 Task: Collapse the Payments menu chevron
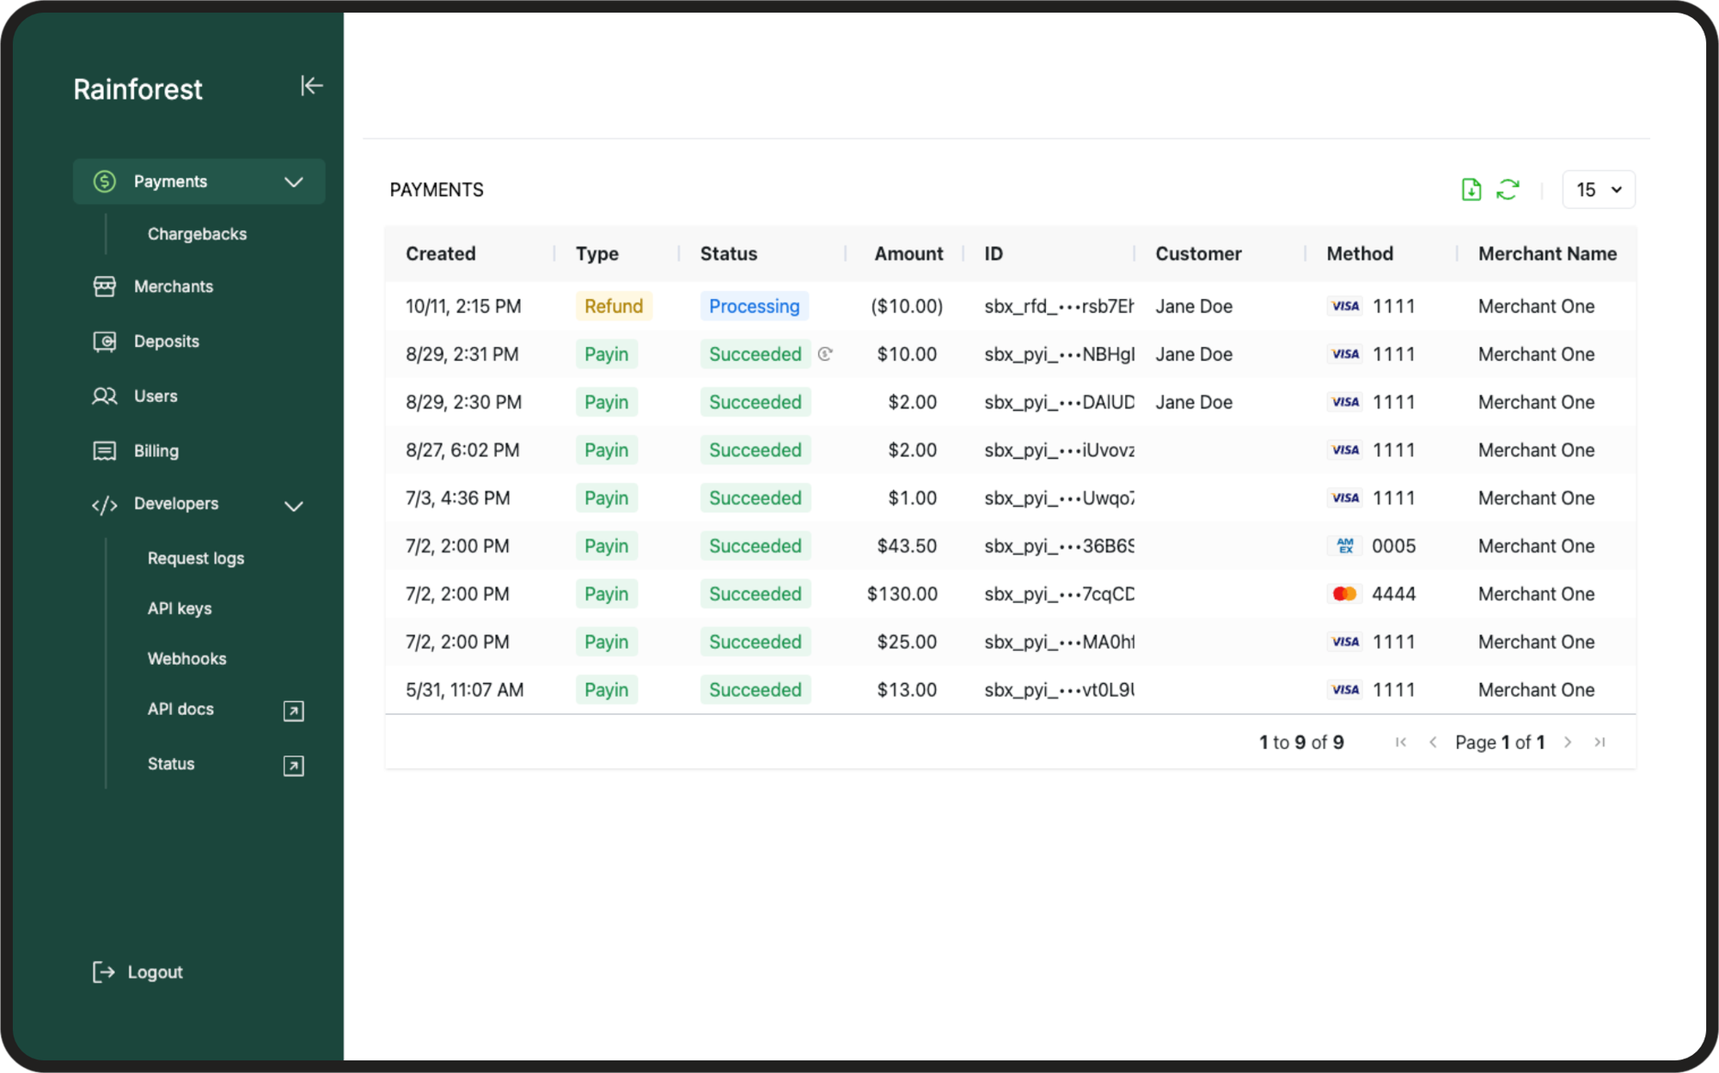point(294,182)
